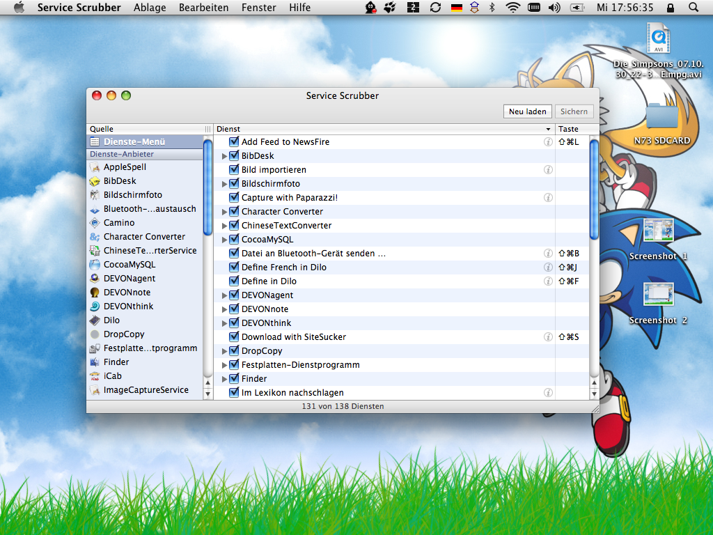Open the Apple menu
The image size is (713, 535).
[19, 7]
